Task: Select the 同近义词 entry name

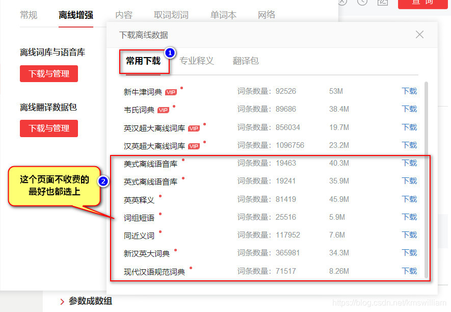Action: 139,236
